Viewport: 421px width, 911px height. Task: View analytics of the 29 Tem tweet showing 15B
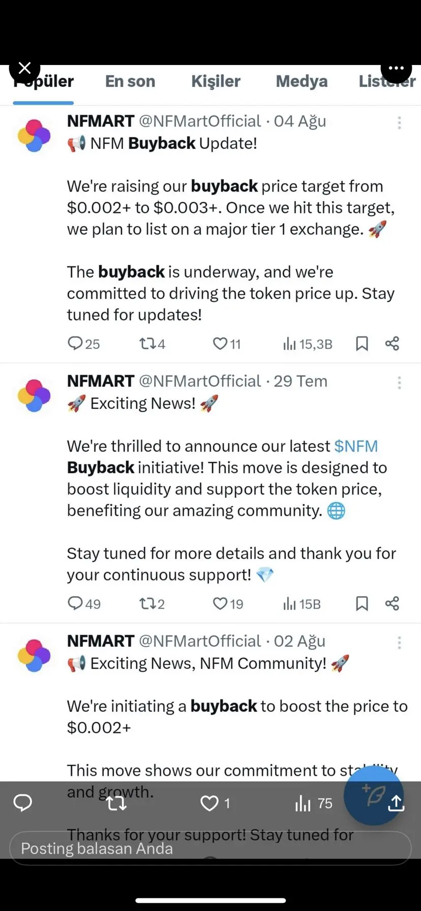302,603
